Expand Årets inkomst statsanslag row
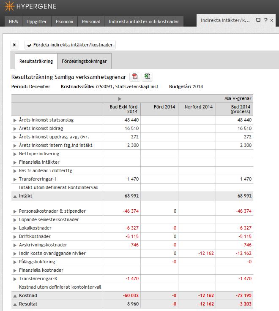Image resolution: width=279 pixels, height=311 pixels. pos(15,120)
